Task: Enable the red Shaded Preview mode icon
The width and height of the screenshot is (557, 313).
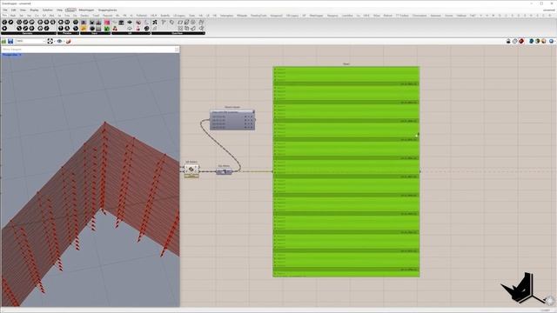Action: pos(521,42)
